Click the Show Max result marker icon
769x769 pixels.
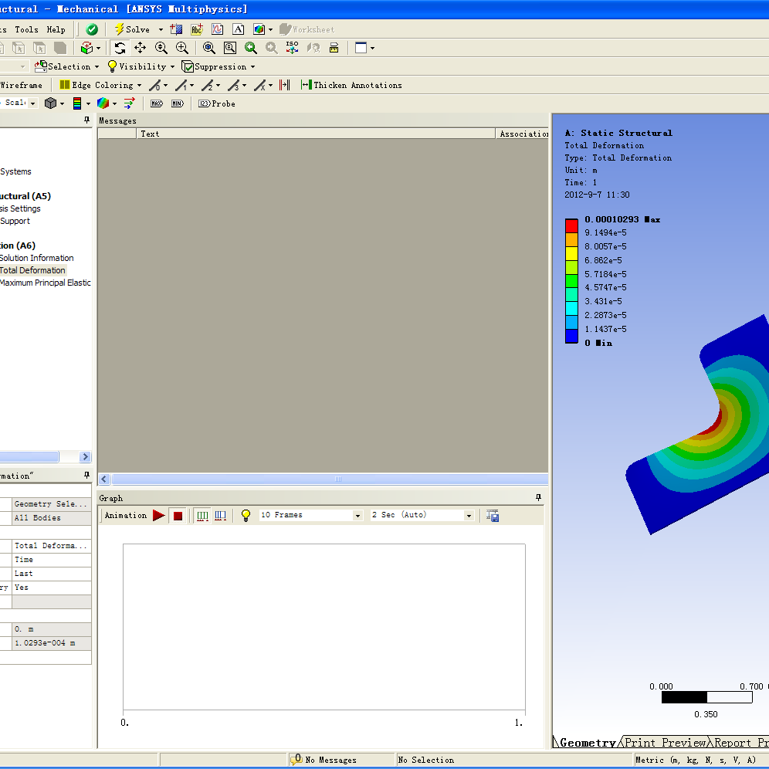158,103
